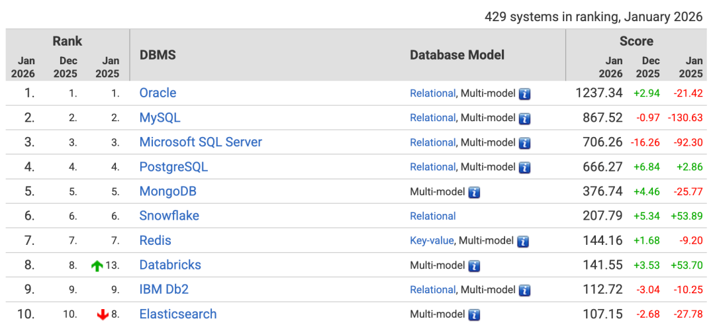Image resolution: width=715 pixels, height=327 pixels.
Task: Open the Oracle DBMS link
Action: point(158,93)
